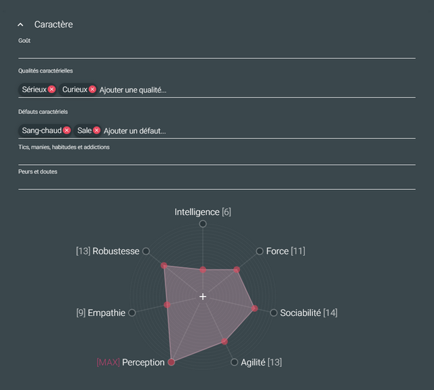Focus the Ajouter un défaut field
The image size is (434, 390).
pos(259,131)
